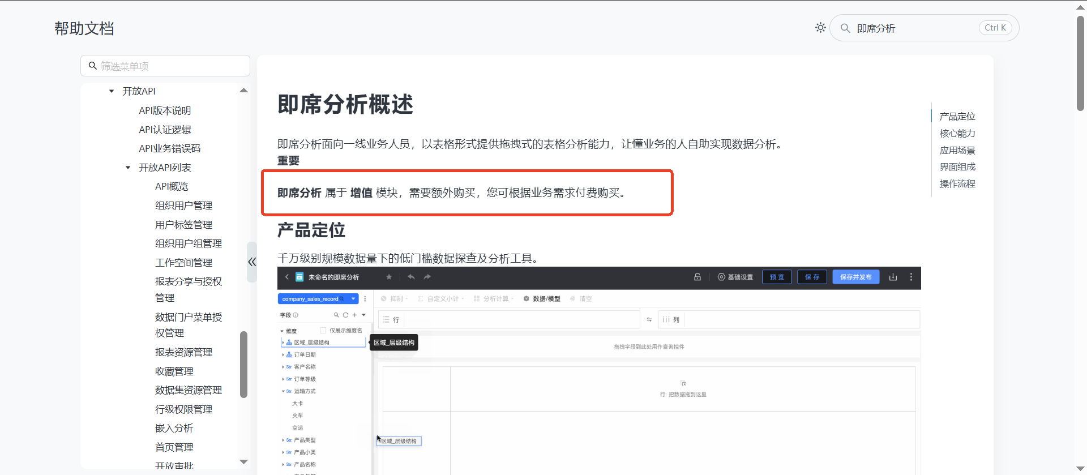
Task: Click the sidebar scroll-down arrow
Action: (243, 462)
